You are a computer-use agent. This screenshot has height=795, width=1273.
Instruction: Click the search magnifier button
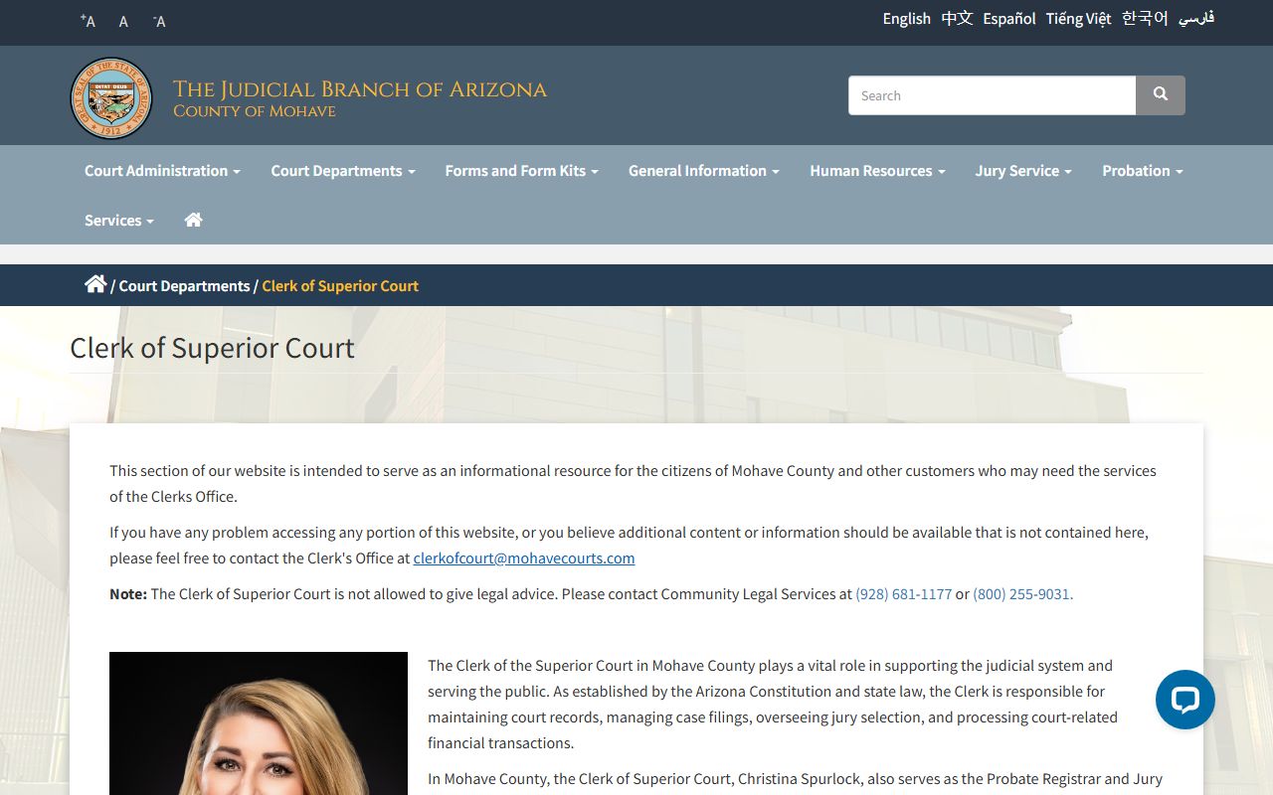(1161, 95)
